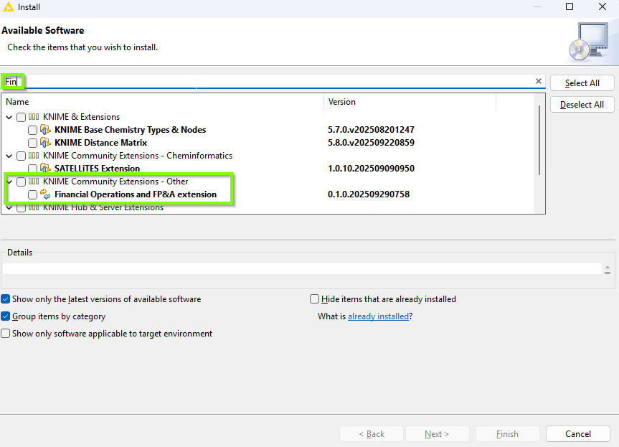
Task: Collapse the KNIME & Extensions category
Action: pos(9,117)
